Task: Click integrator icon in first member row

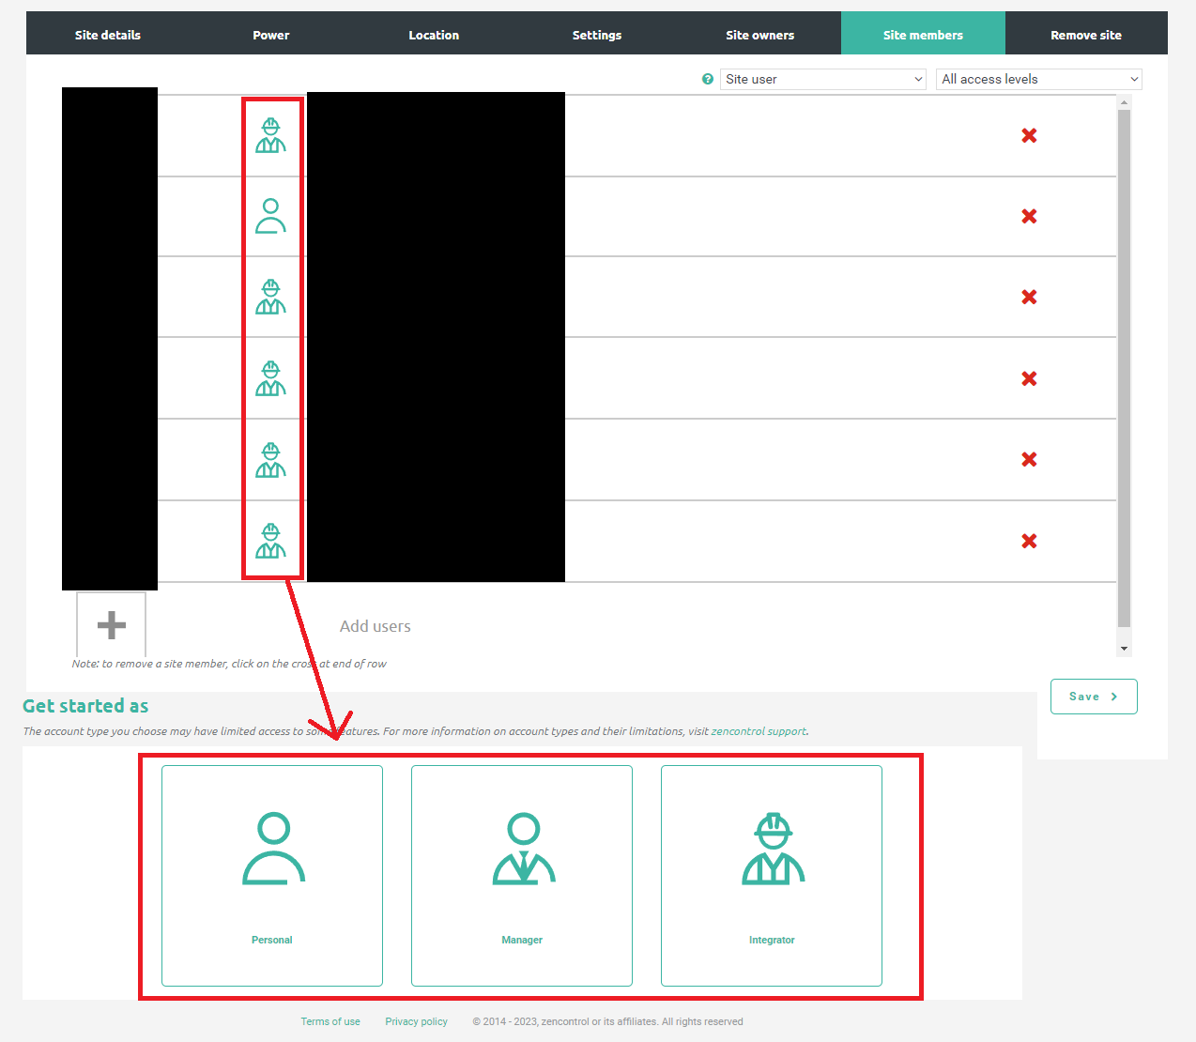Action: (270, 135)
